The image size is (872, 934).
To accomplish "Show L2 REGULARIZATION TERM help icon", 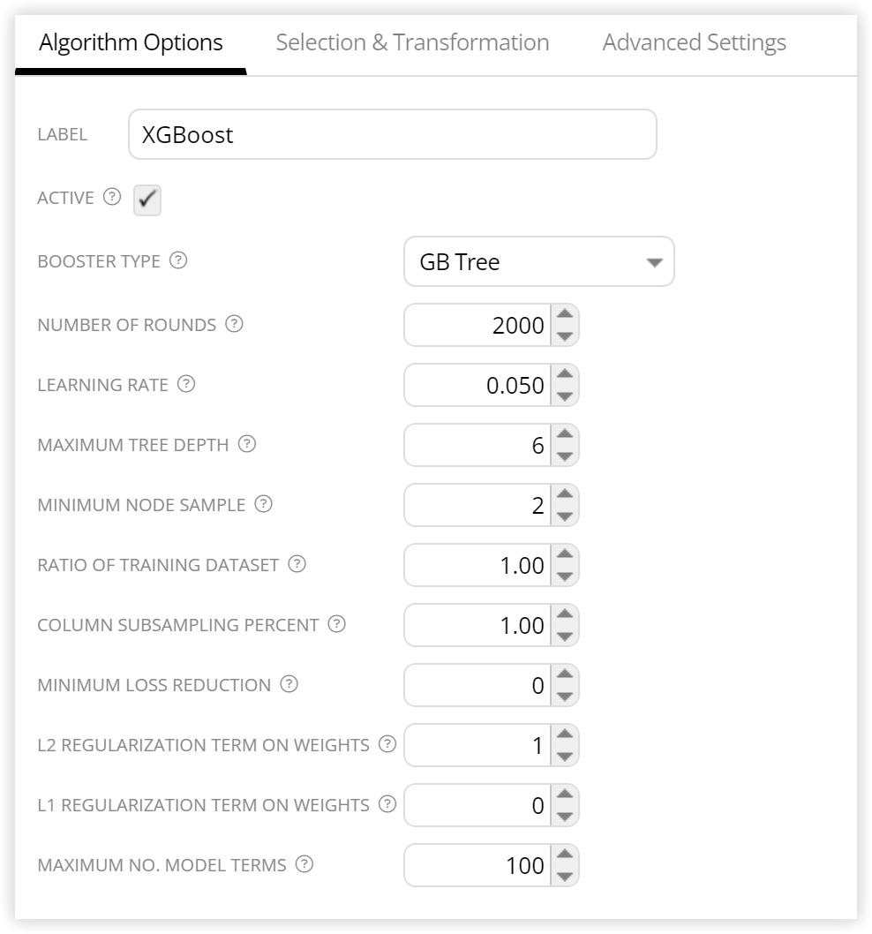I will click(x=387, y=744).
